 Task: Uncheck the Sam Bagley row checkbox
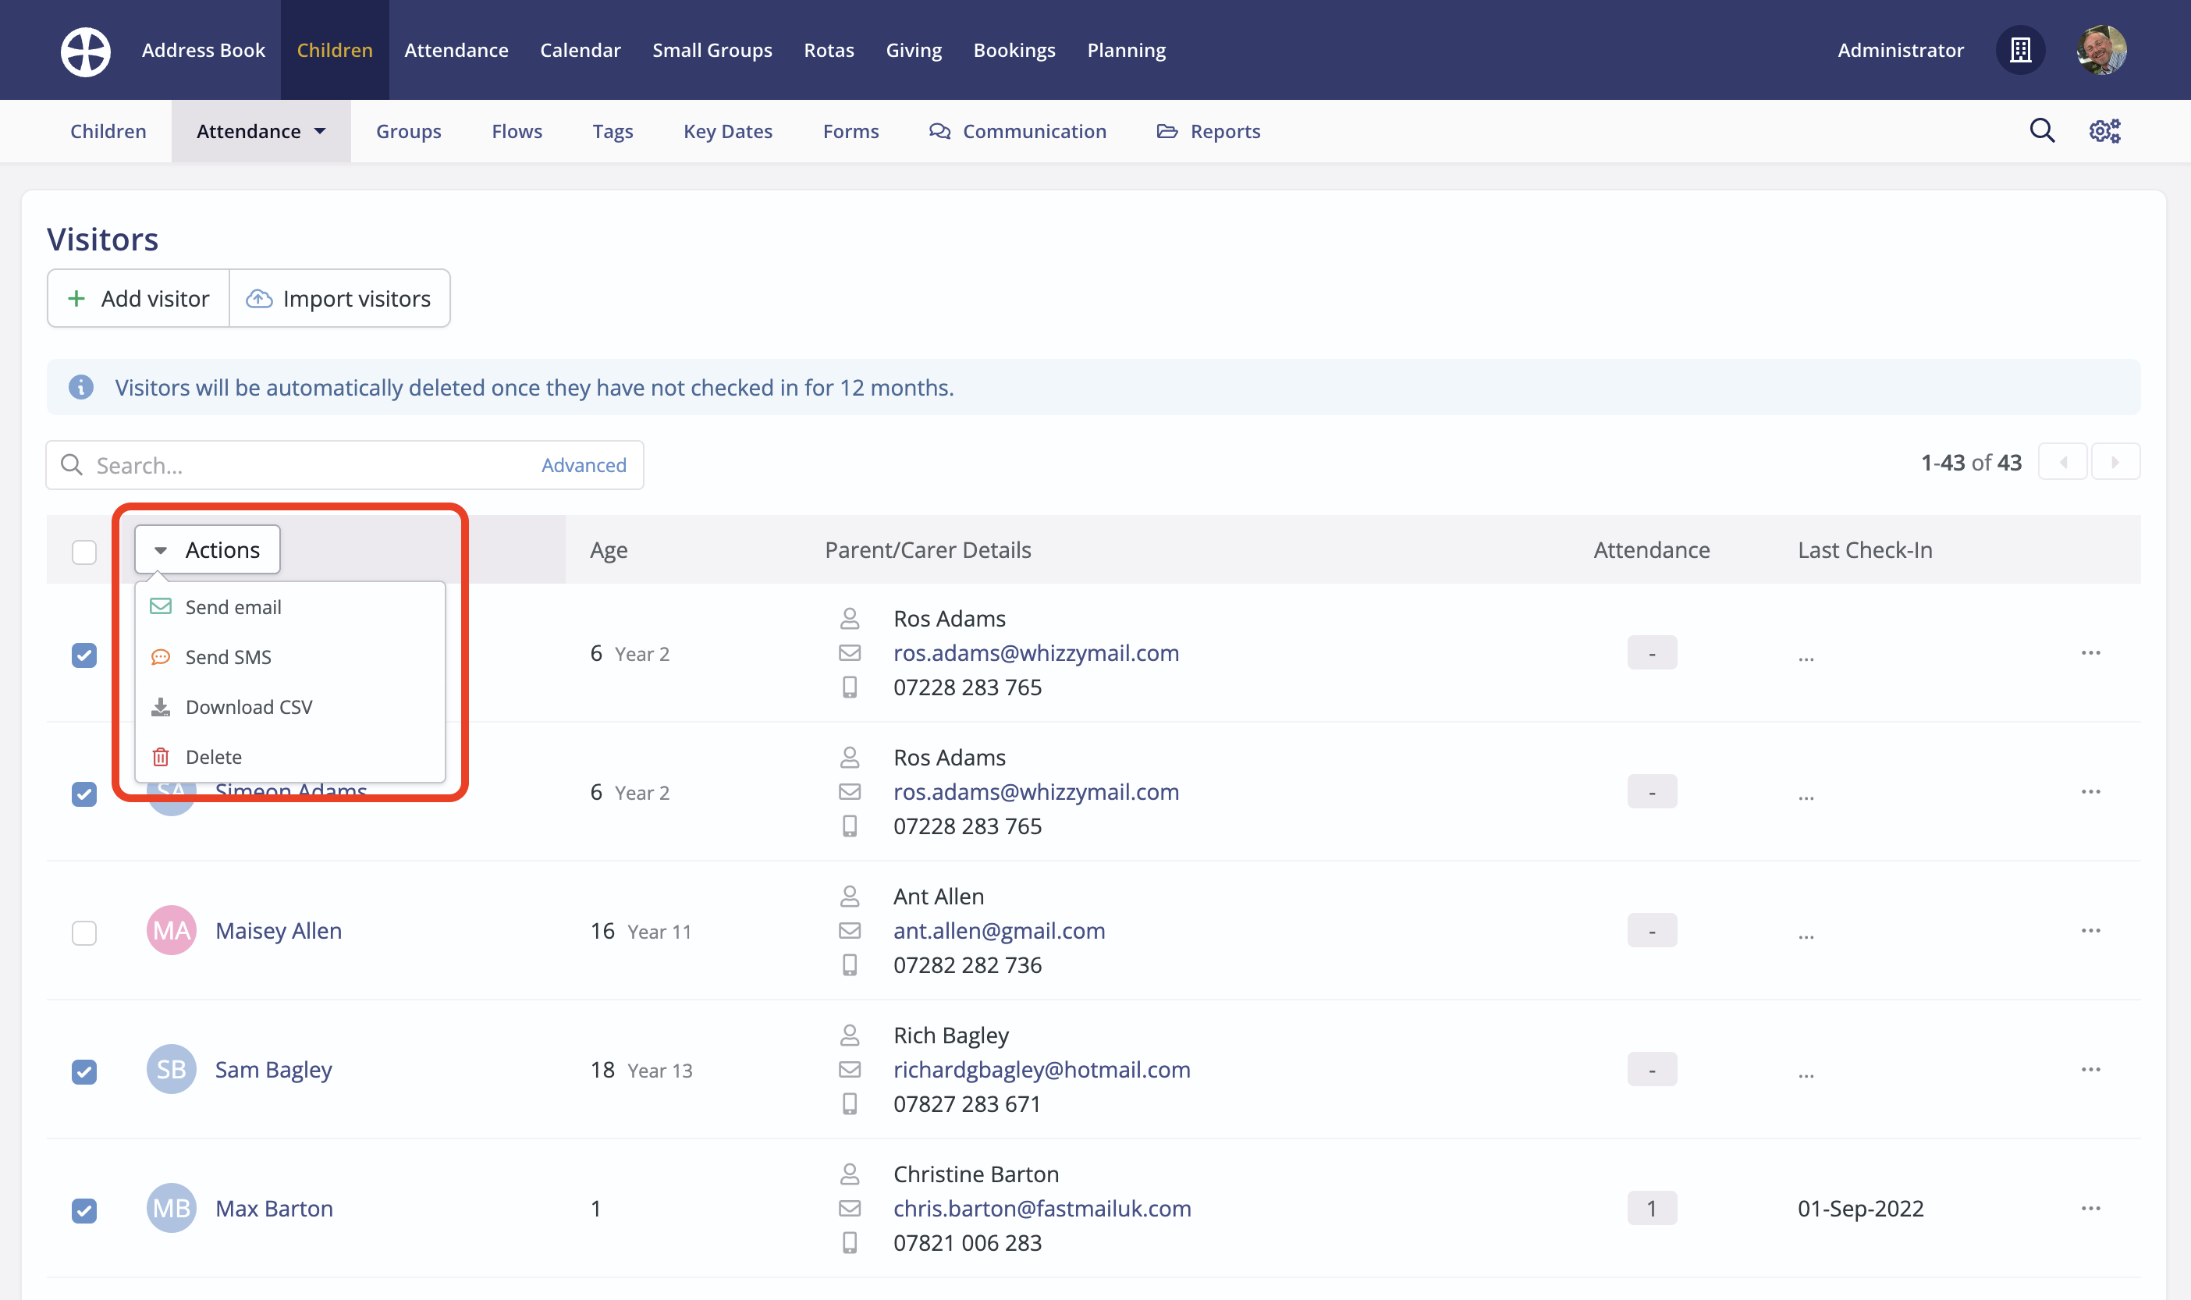click(x=84, y=1071)
